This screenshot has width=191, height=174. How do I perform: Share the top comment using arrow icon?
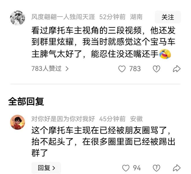click(177, 69)
